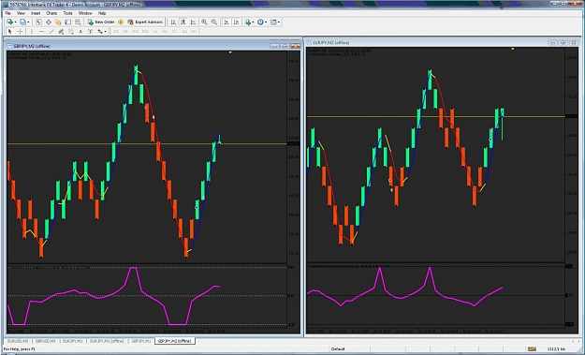The image size is (585, 355).
Task: Expand the Arrows tool dropdown arrow
Action: 106,31
